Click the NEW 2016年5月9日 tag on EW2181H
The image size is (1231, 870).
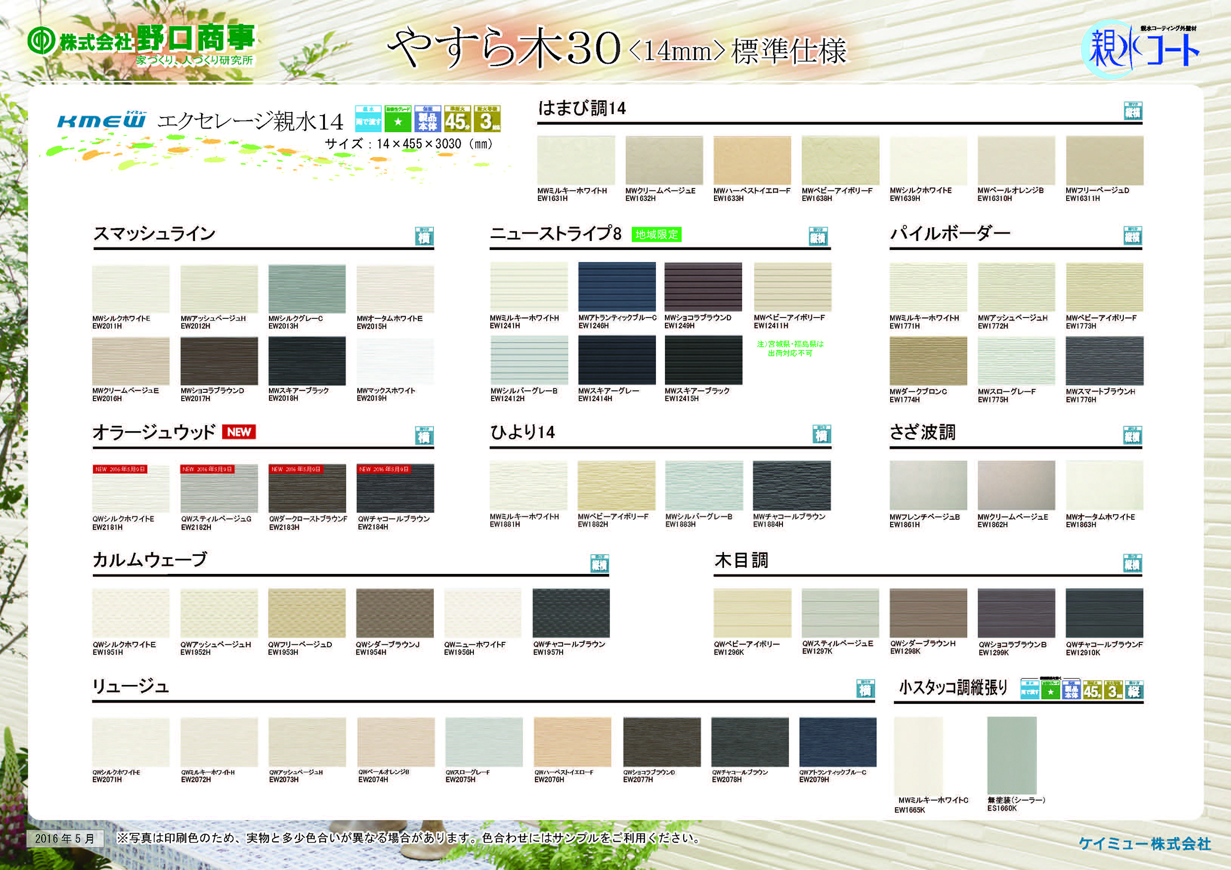(x=120, y=469)
